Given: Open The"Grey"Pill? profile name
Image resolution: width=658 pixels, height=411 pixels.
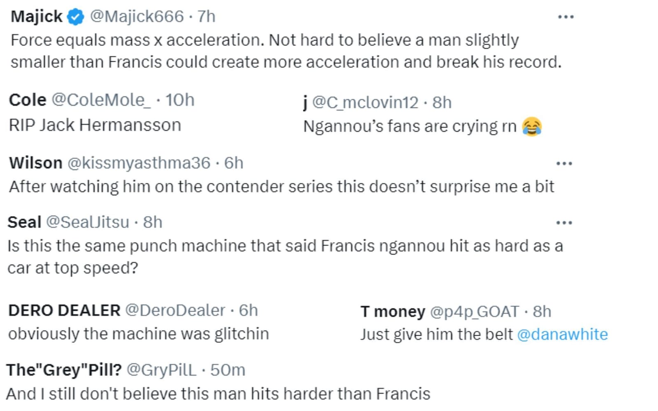Looking at the screenshot, I should coord(64,370).
